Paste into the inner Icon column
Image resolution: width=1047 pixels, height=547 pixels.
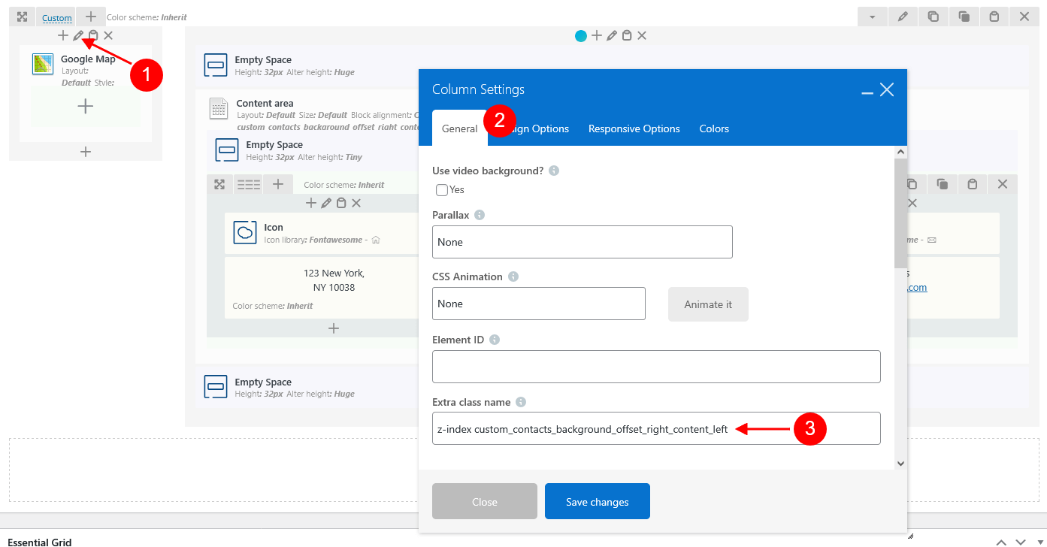[341, 203]
